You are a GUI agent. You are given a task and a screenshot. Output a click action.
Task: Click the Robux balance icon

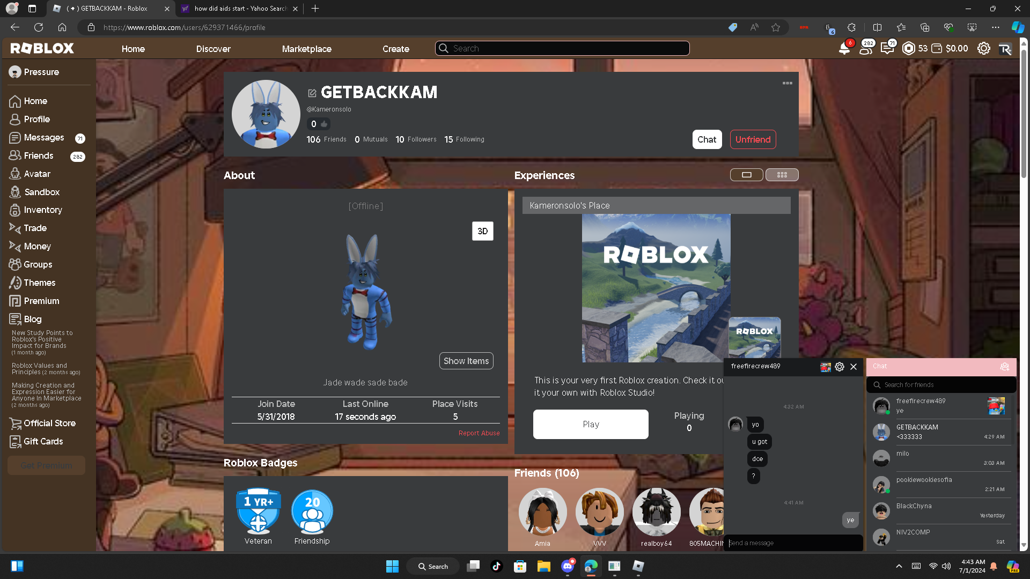(909, 48)
